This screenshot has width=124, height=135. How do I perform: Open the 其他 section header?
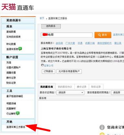coord(18,122)
